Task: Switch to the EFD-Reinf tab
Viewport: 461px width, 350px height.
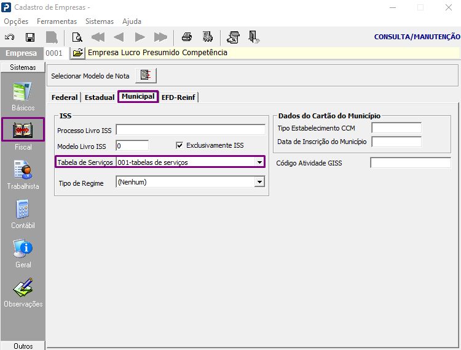Action: point(179,97)
